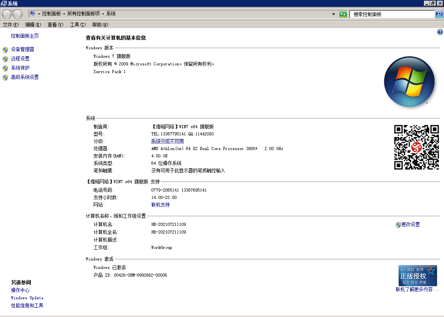Click the processor value AMD Athlon text
Image resolution: width=444 pixels, height=317 pixels.
[x=217, y=148]
